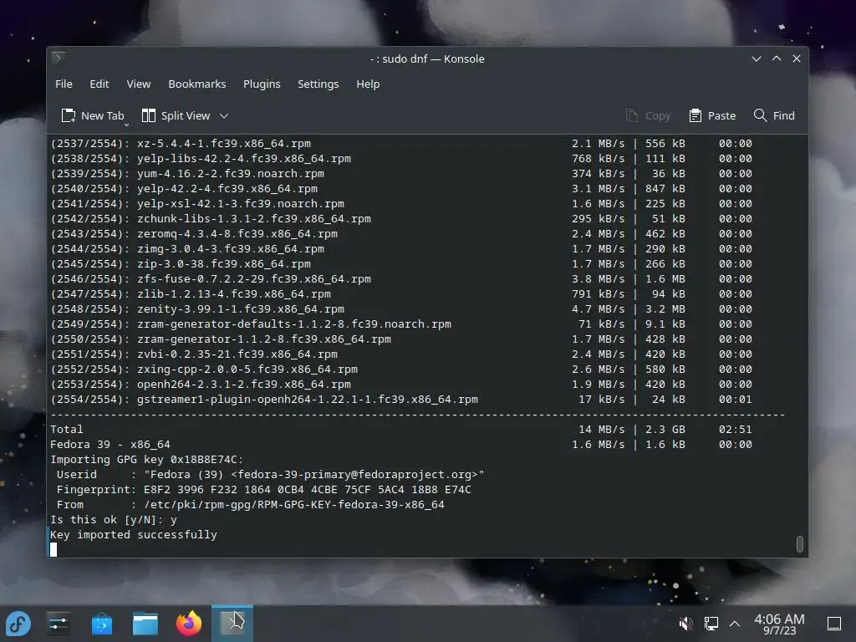Viewport: 856px width, 642px height.
Task: Expand the hidden system tray icons arrow
Action: click(735, 624)
